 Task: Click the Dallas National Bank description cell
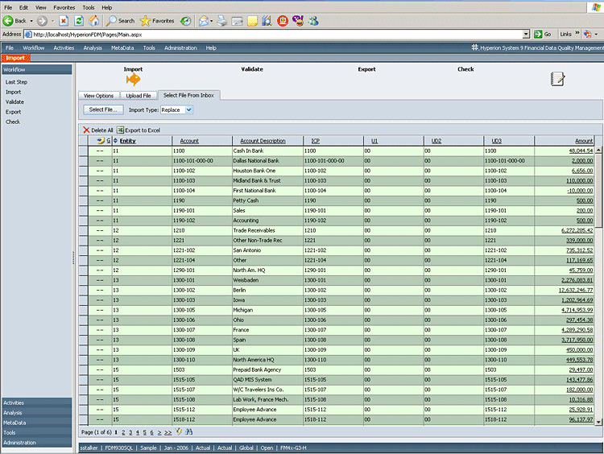pos(267,161)
